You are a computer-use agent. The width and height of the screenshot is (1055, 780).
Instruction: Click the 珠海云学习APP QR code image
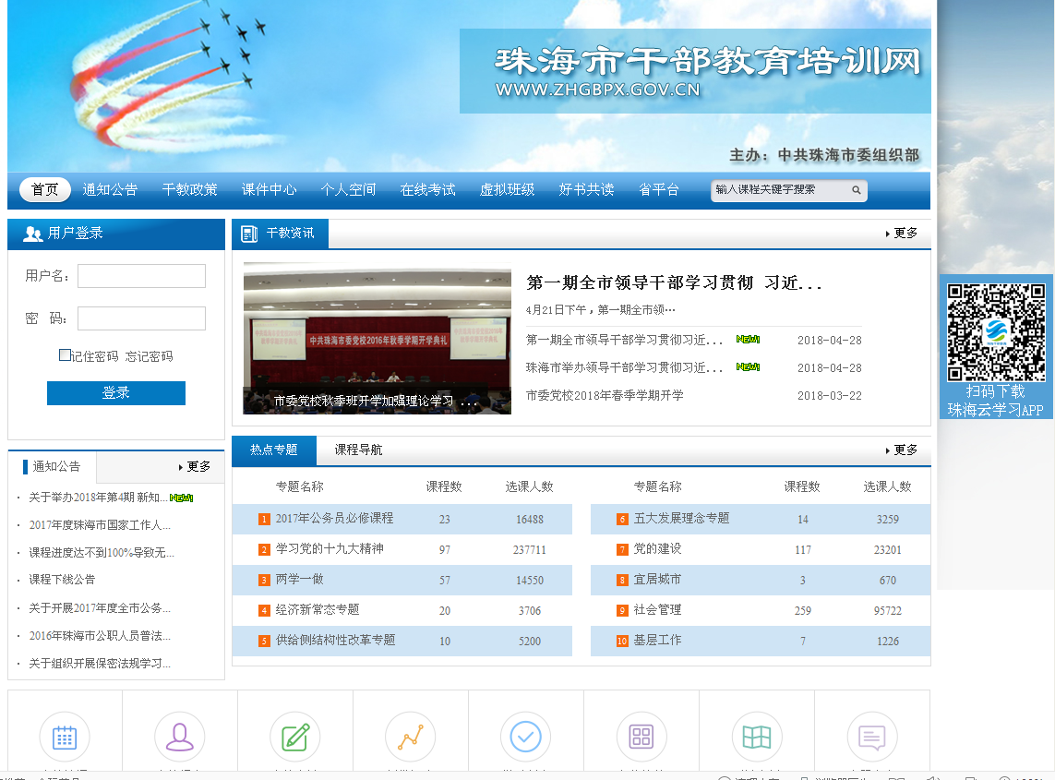point(996,332)
